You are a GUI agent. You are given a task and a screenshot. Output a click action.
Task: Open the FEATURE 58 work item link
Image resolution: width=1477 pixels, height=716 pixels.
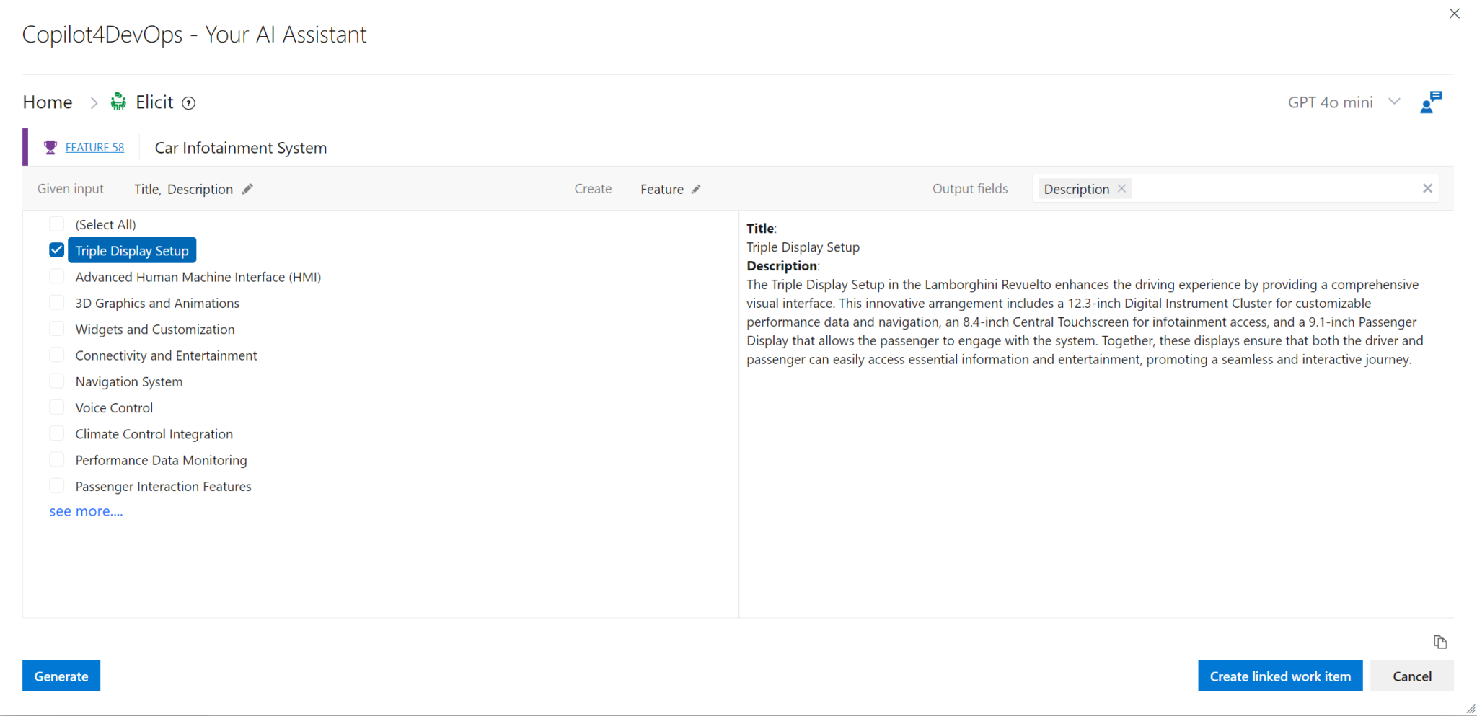[94, 148]
